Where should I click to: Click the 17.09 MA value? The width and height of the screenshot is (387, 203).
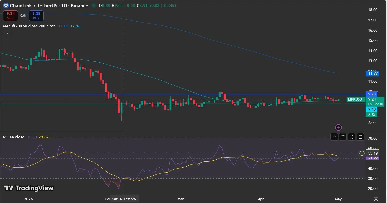pyautogui.click(x=63, y=26)
